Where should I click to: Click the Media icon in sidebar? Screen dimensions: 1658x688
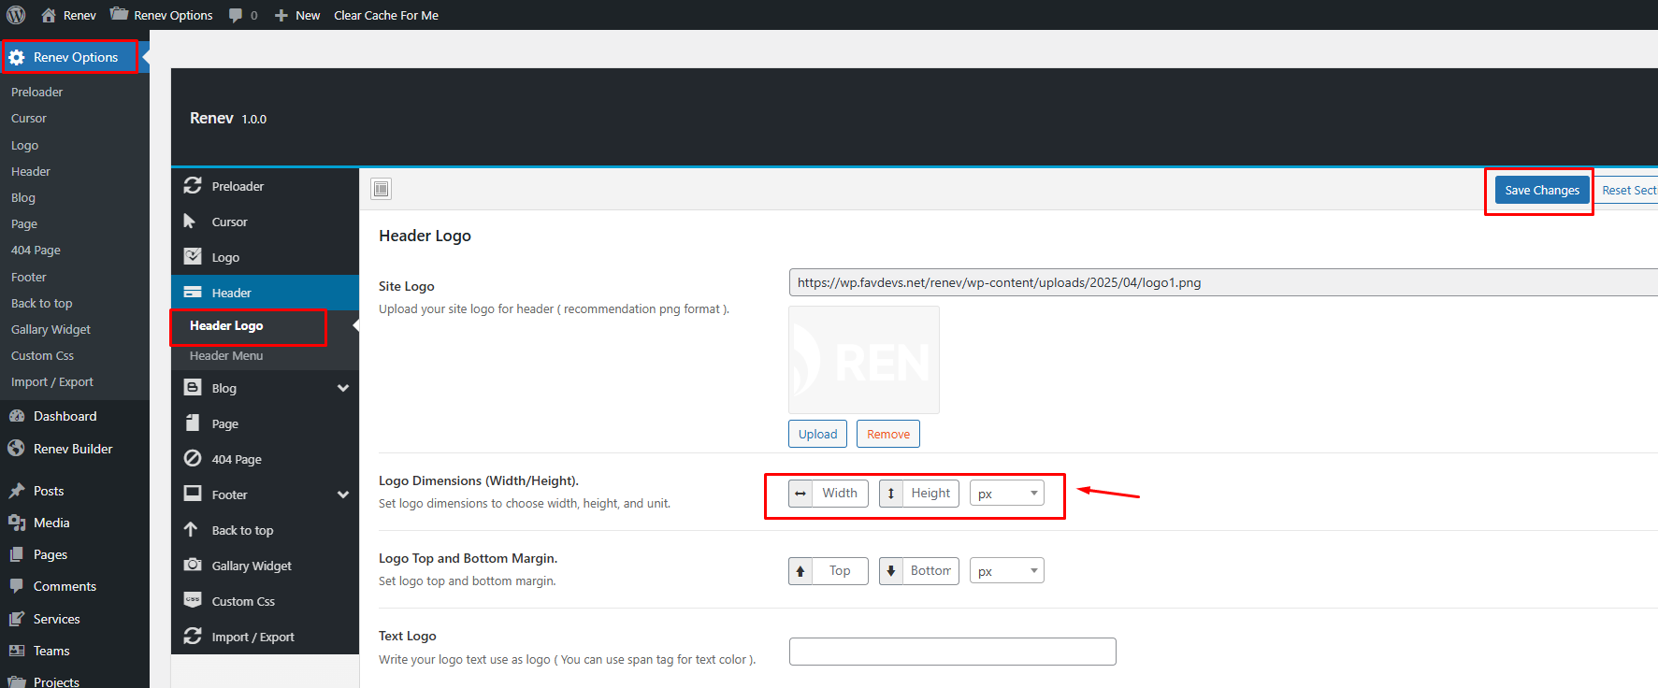[x=17, y=523]
